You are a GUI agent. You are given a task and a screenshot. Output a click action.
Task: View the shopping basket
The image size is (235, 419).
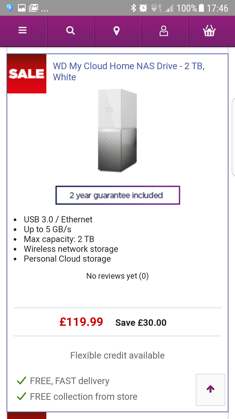pos(209,31)
